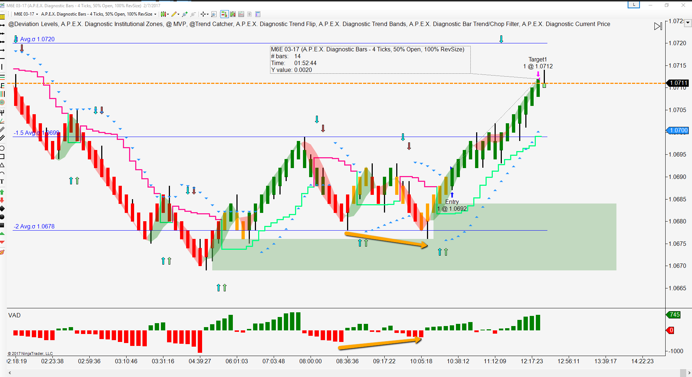
Task: Select the arc drawing tool
Action: (x=3, y=173)
